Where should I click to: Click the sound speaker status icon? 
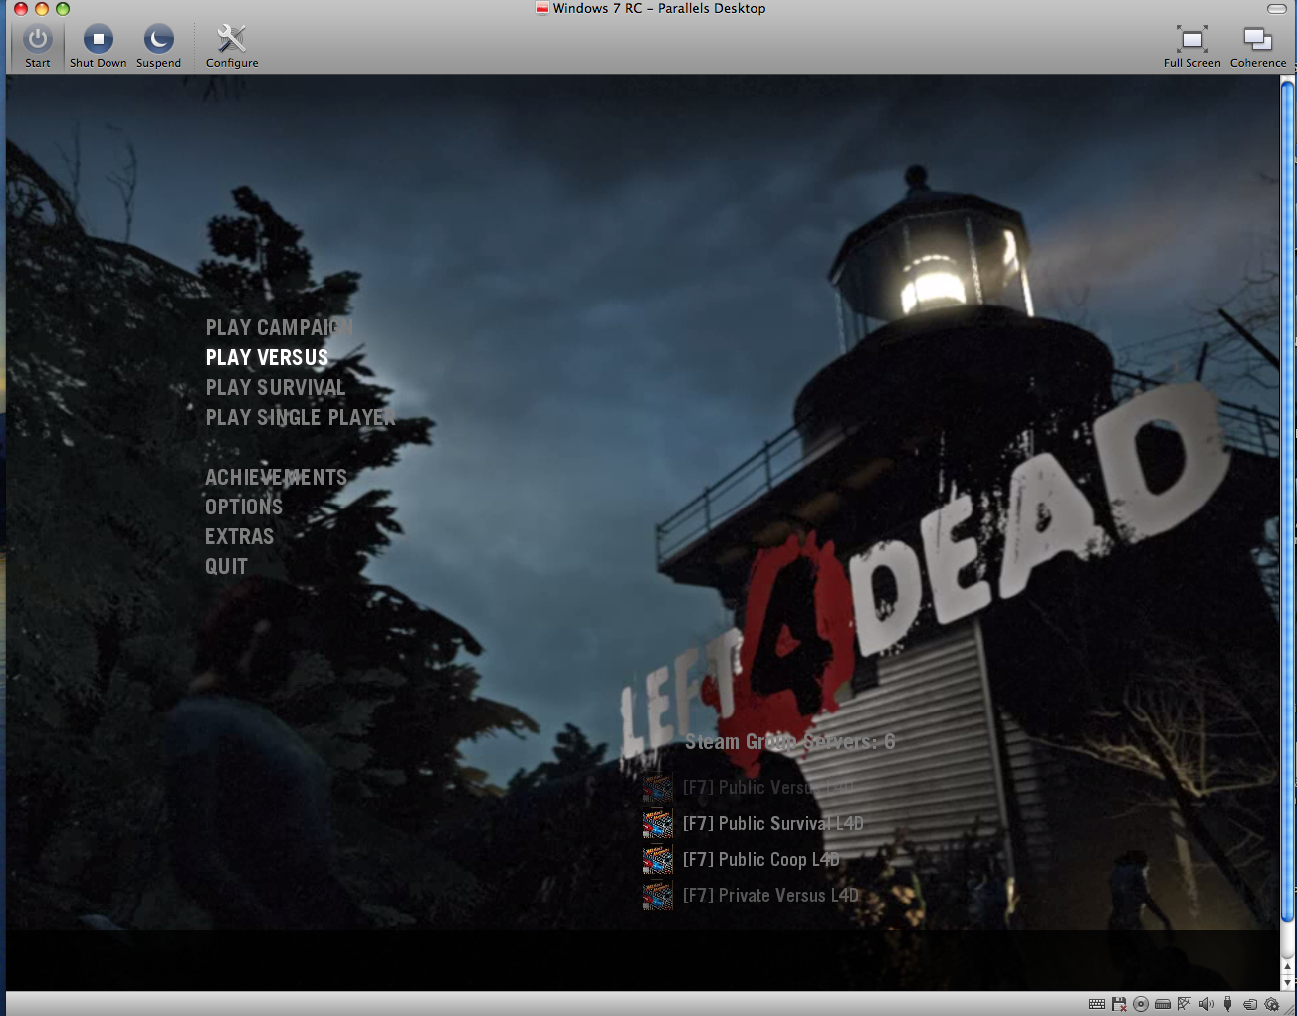1206,1004
